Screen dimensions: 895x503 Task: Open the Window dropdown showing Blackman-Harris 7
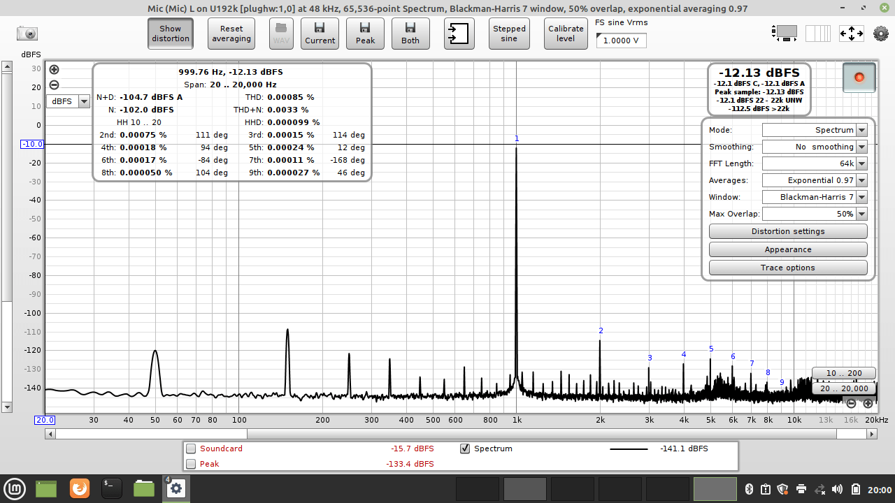(815, 197)
